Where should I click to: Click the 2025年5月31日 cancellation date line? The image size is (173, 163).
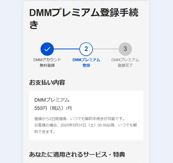click(x=86, y=128)
